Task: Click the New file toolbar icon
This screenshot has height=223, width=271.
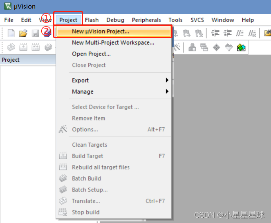Action: 11,33
